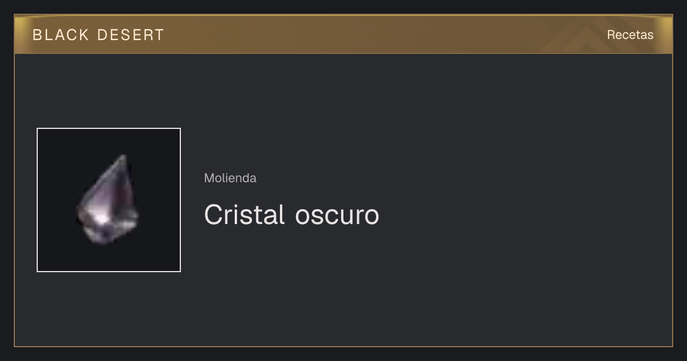Go to Recetas section
The height and width of the screenshot is (361, 687).
pos(630,35)
